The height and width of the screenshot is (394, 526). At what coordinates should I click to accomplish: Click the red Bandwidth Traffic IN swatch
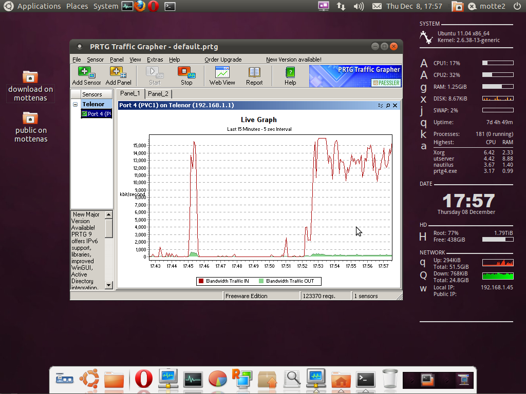pos(201,281)
